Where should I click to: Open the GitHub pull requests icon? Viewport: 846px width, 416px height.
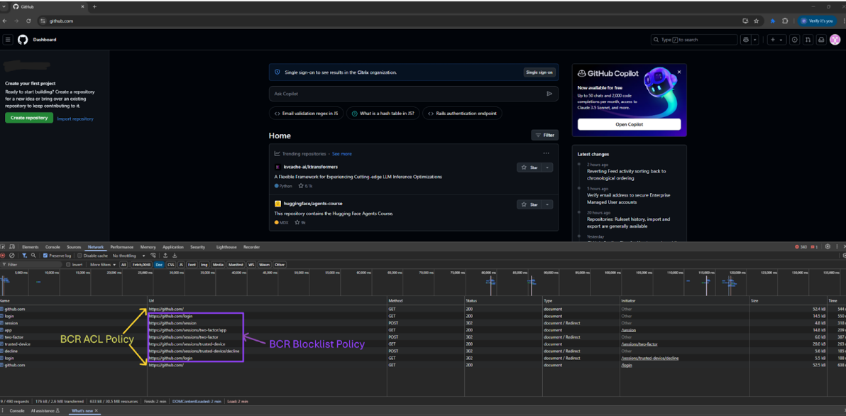(808, 40)
